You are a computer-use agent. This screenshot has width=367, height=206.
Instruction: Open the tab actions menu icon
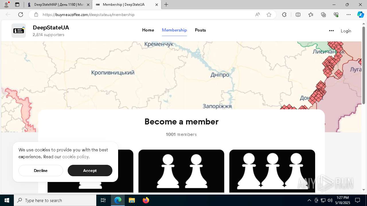[x=17, y=5]
